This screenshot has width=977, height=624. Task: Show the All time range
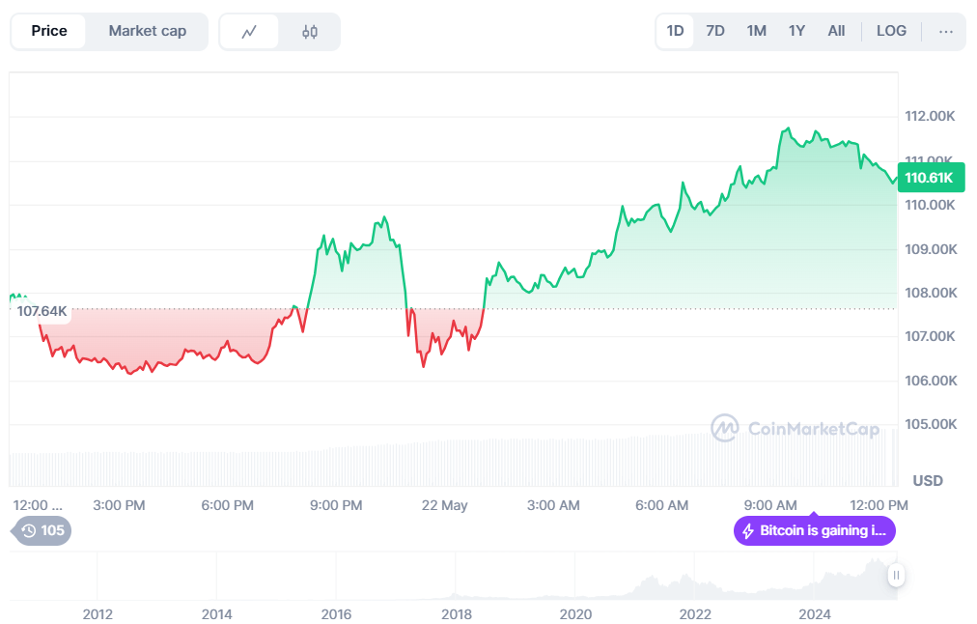point(836,31)
